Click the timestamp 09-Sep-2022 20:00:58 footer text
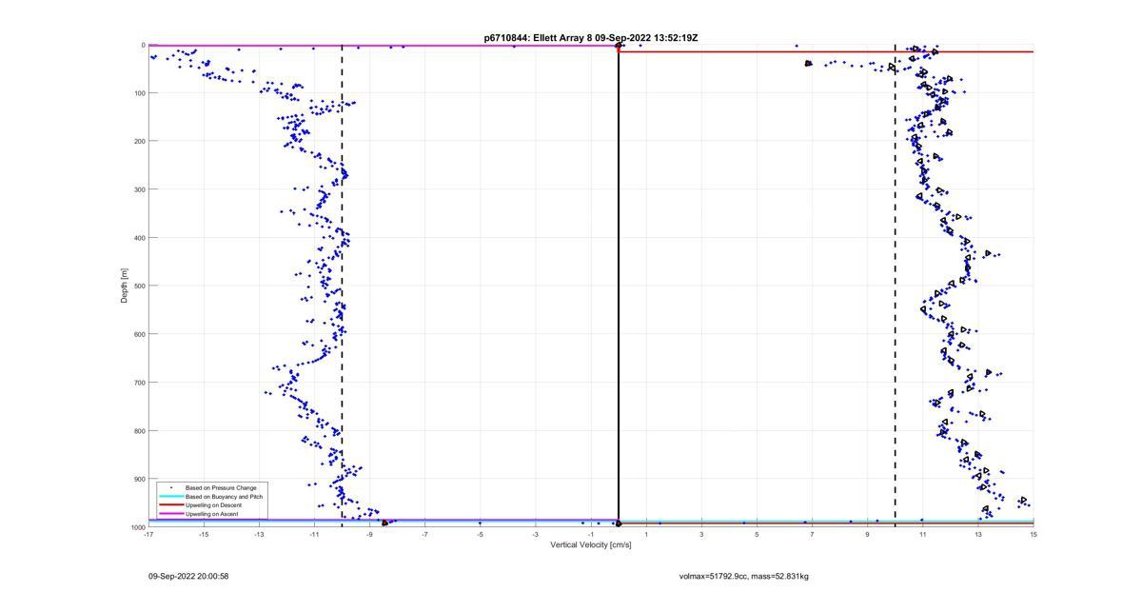The height and width of the screenshot is (592, 1142). [188, 576]
